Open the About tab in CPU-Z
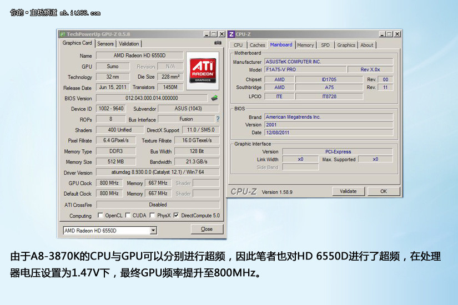 click(x=367, y=45)
